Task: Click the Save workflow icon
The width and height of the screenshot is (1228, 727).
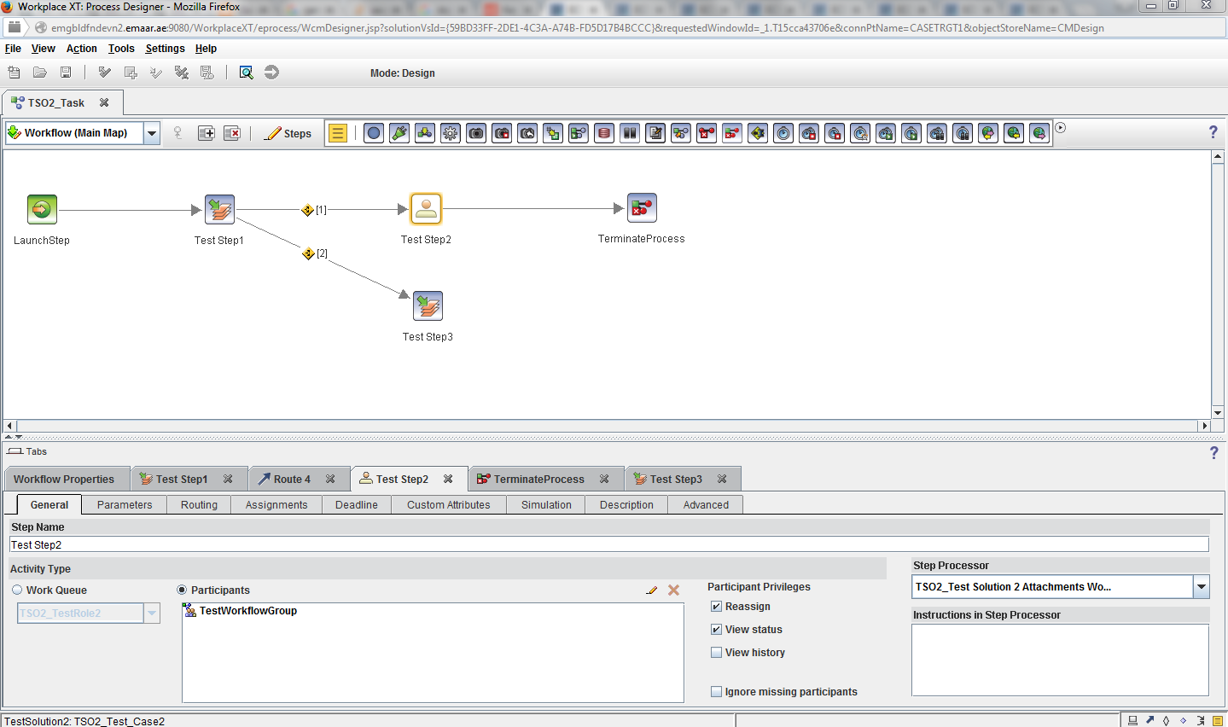Action: pos(65,73)
